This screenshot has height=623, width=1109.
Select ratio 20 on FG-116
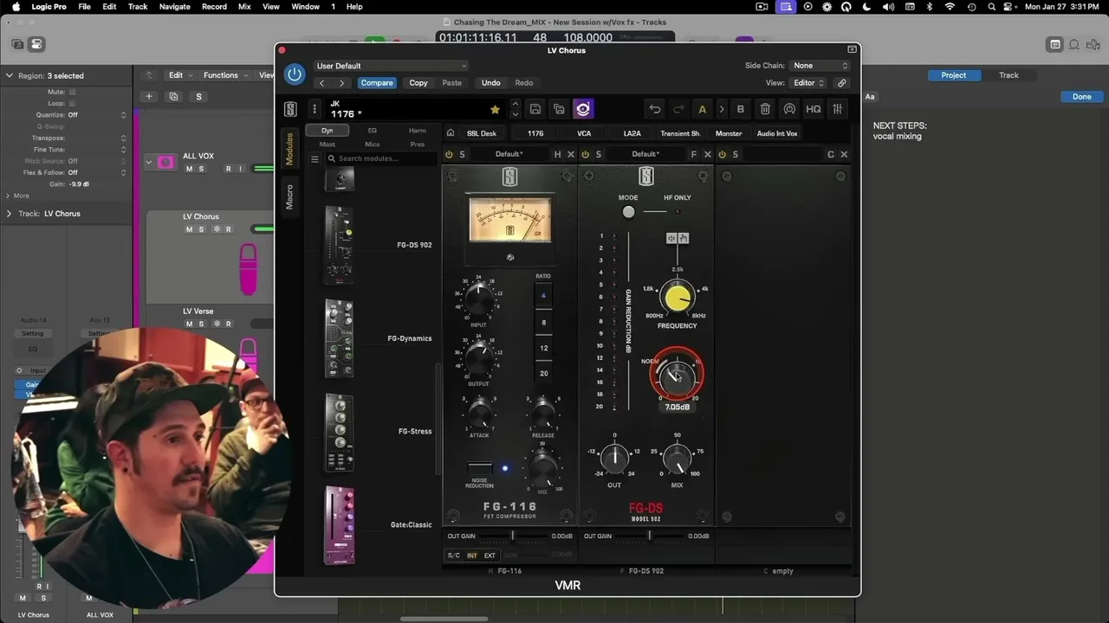[x=544, y=374]
